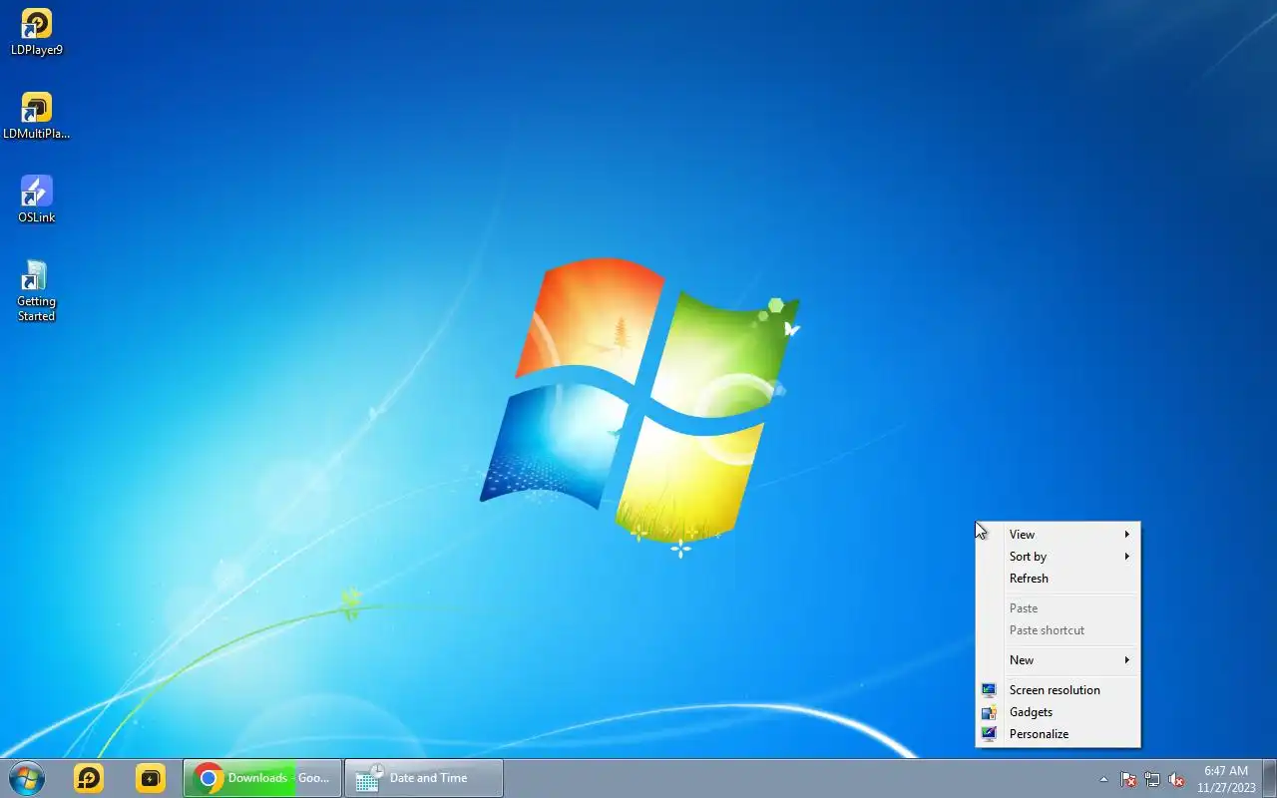The width and height of the screenshot is (1277, 798).
Task: Choose Personalize from the context menu
Action: point(1058,734)
